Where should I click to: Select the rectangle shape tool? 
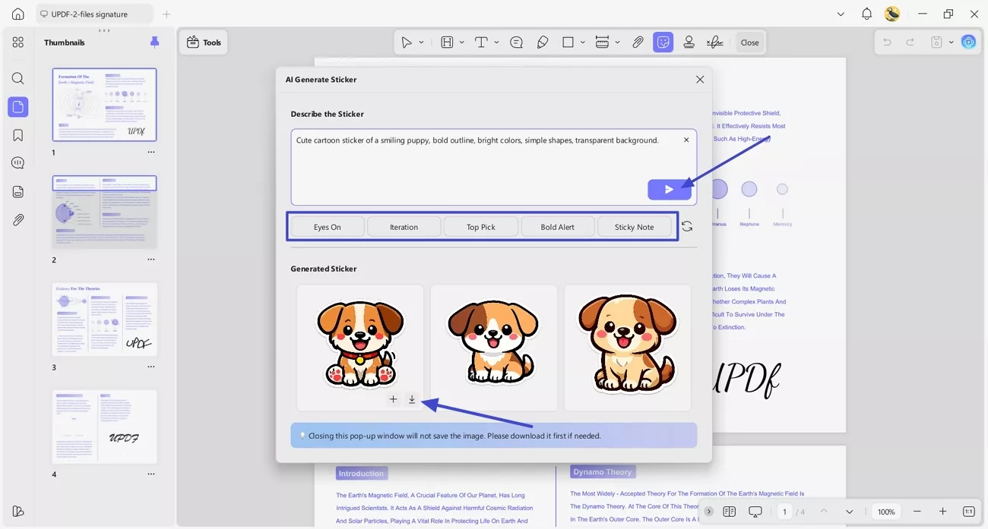tap(568, 43)
